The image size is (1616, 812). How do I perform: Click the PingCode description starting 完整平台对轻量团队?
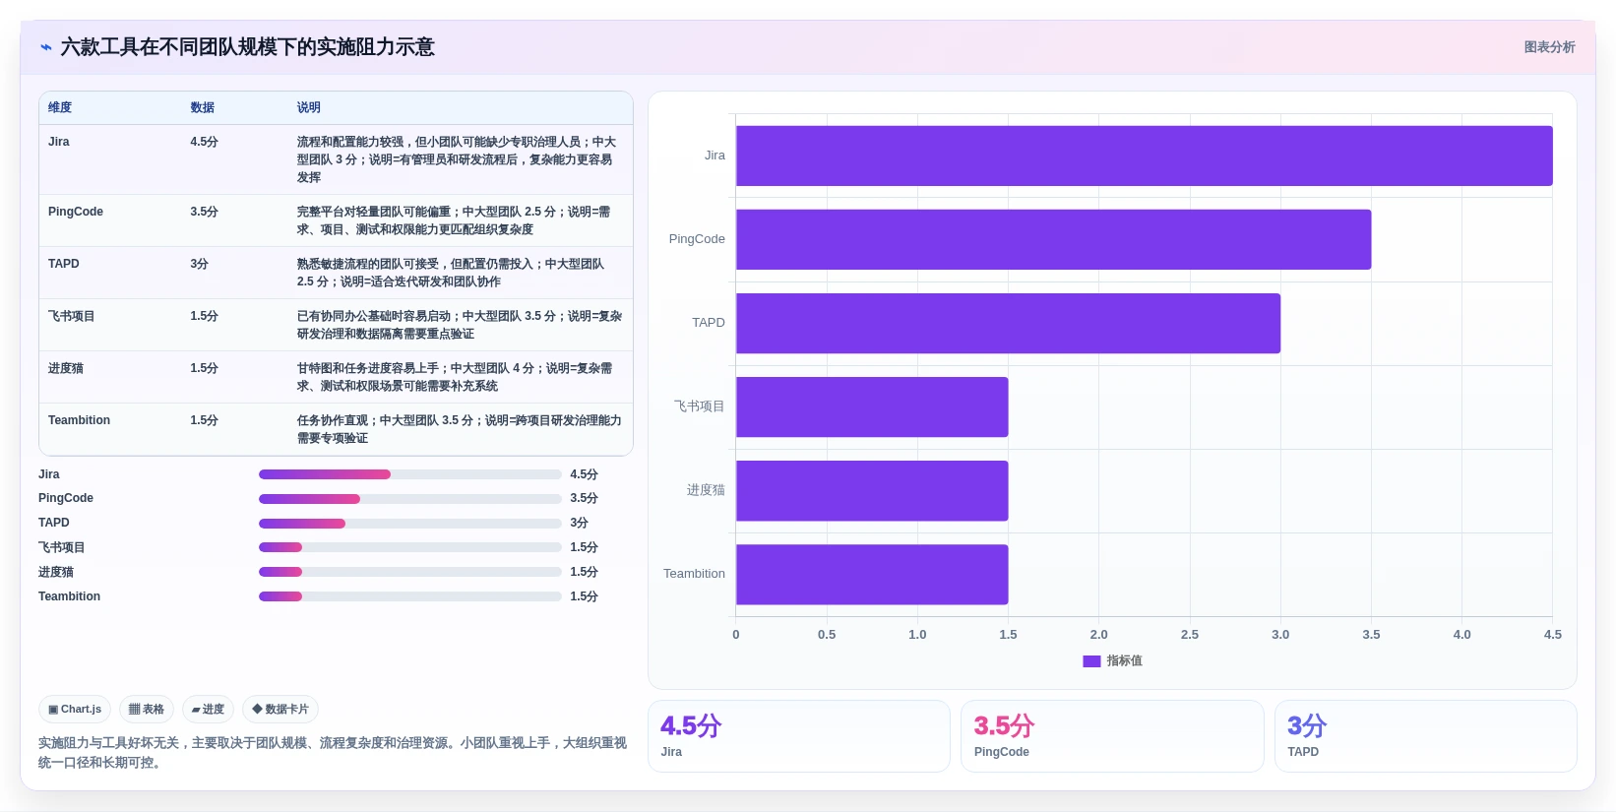click(456, 220)
